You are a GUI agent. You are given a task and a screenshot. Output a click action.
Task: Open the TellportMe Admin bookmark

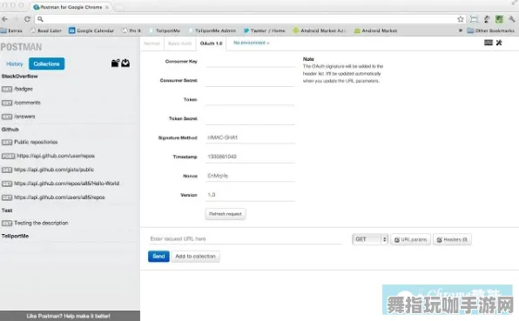point(212,30)
